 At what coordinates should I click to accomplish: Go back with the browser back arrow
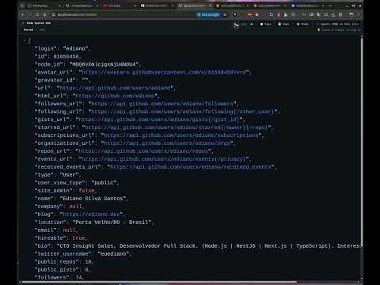coord(23,15)
